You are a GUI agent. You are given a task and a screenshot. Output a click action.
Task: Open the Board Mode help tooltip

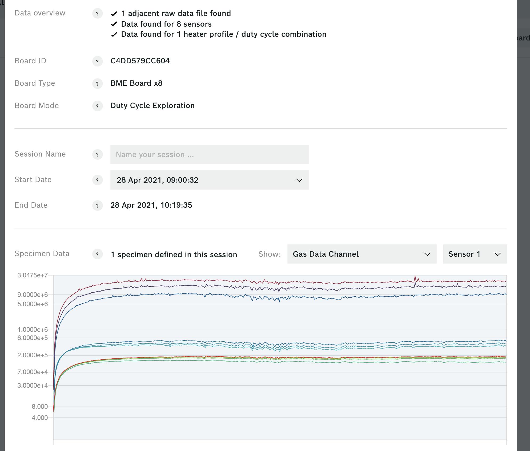(97, 106)
